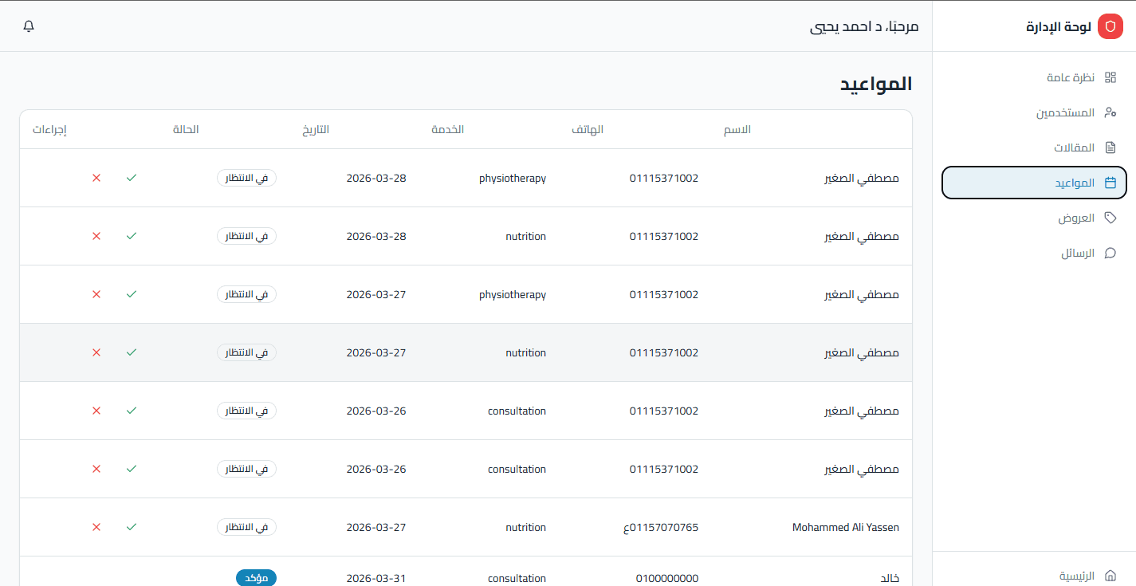Click مصطفي الصغير in physiotherapy 2026-03-28 row
The height and width of the screenshot is (586, 1136).
click(x=862, y=178)
